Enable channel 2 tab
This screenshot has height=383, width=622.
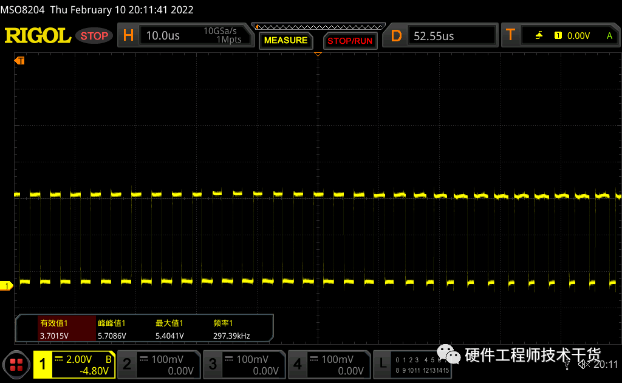[x=159, y=365]
